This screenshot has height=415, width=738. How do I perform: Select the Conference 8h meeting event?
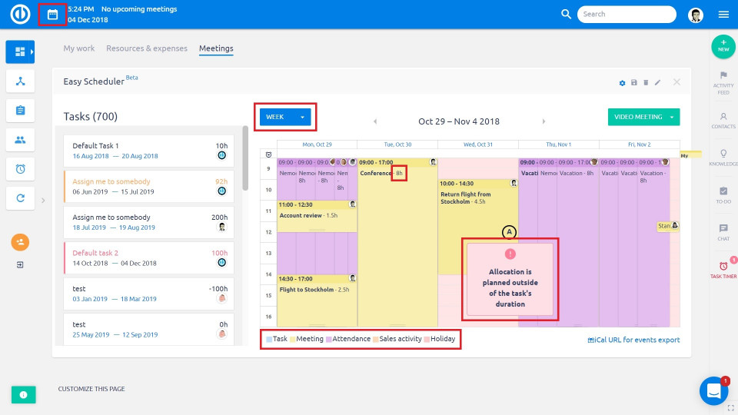point(397,242)
